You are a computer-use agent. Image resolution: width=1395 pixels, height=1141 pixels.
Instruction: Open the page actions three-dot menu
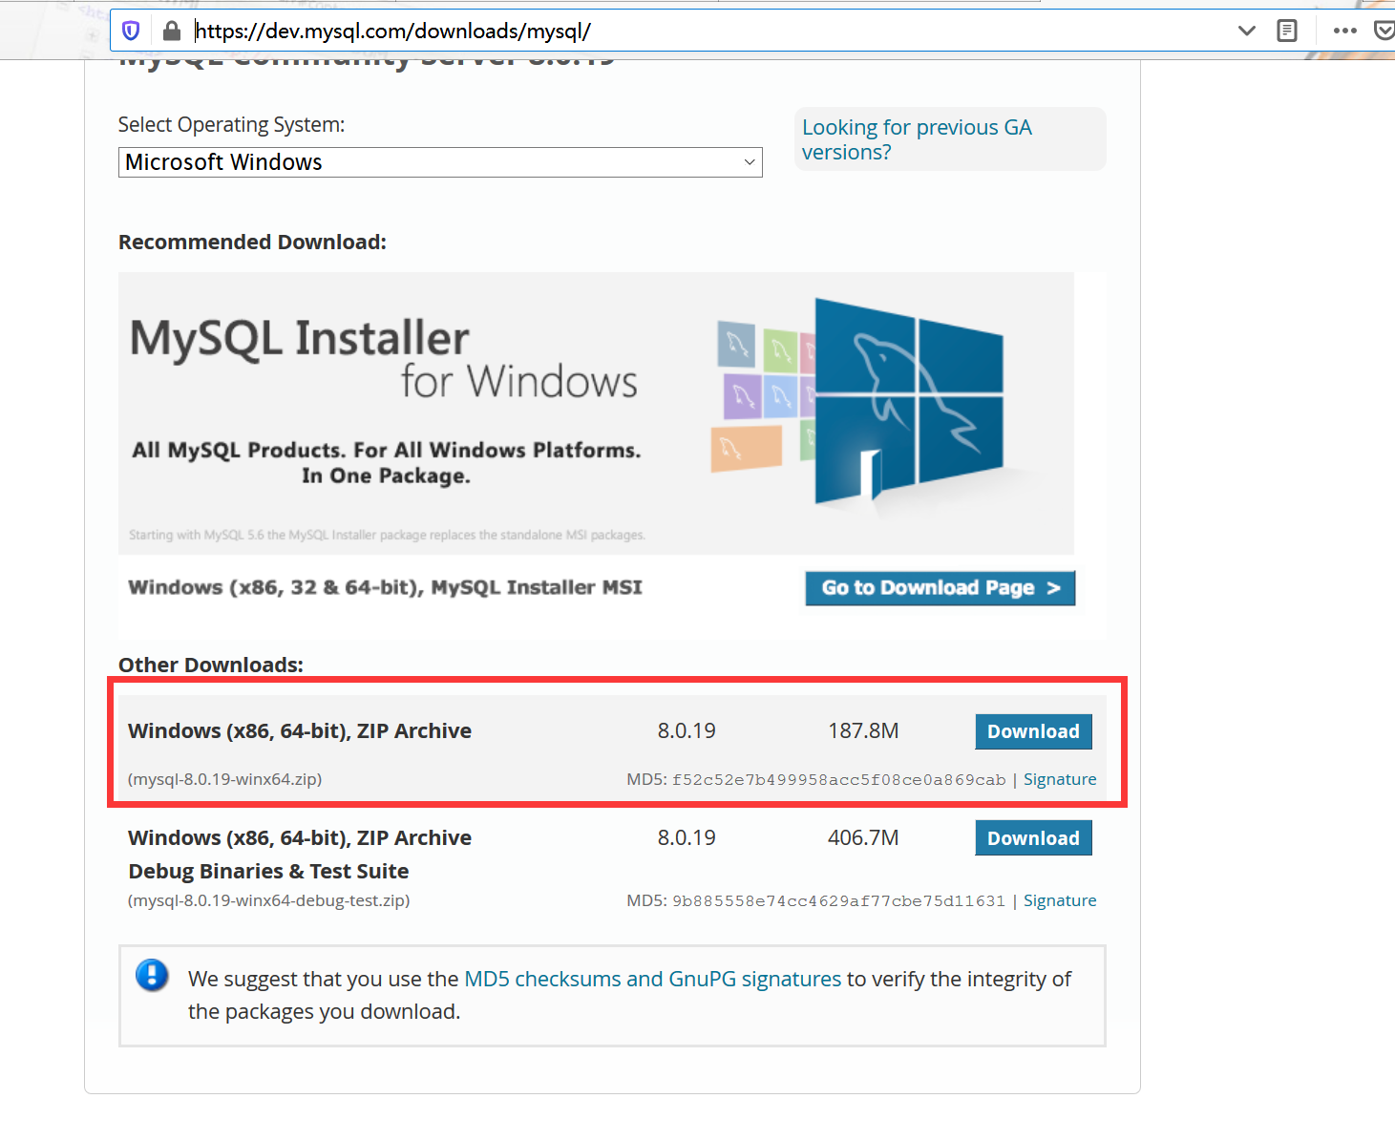[1345, 31]
